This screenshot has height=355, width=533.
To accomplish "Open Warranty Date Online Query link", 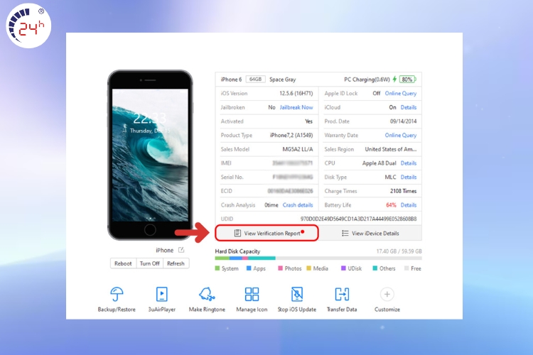I will [x=401, y=135].
